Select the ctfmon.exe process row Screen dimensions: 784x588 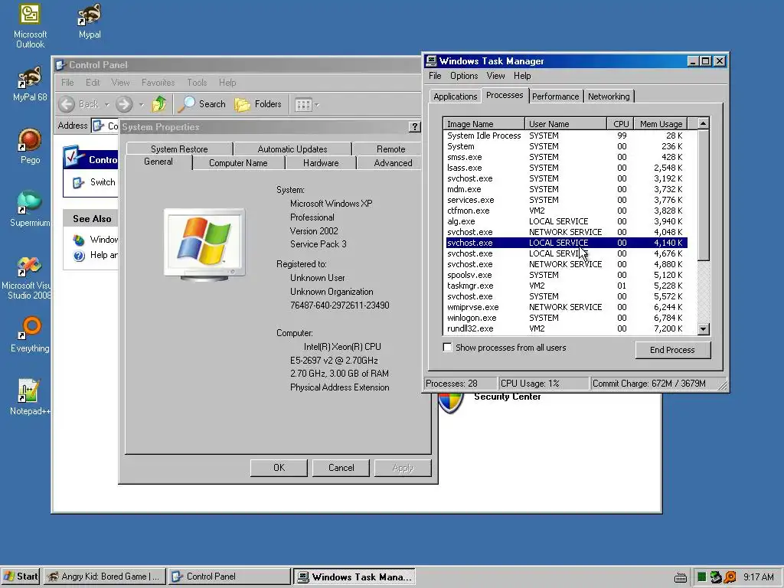coord(566,211)
